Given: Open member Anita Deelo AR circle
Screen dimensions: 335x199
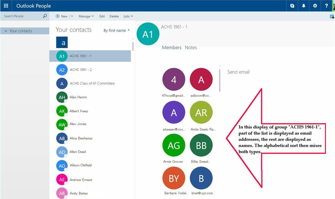Looking at the screenshot, I should point(201,112).
